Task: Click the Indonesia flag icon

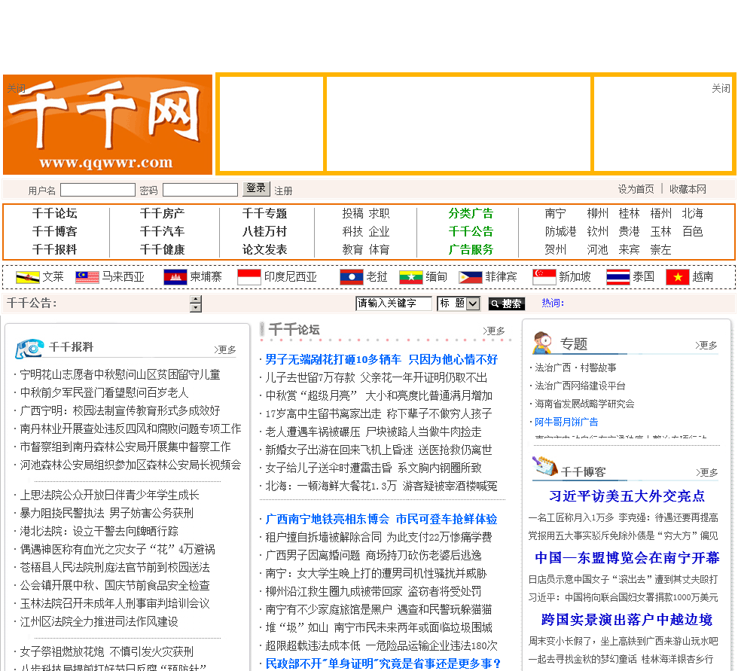Action: pos(249,277)
